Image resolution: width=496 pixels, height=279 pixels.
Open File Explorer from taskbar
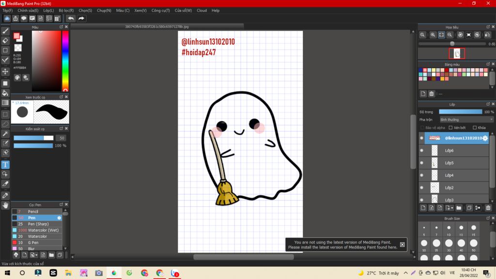click(x=68, y=273)
